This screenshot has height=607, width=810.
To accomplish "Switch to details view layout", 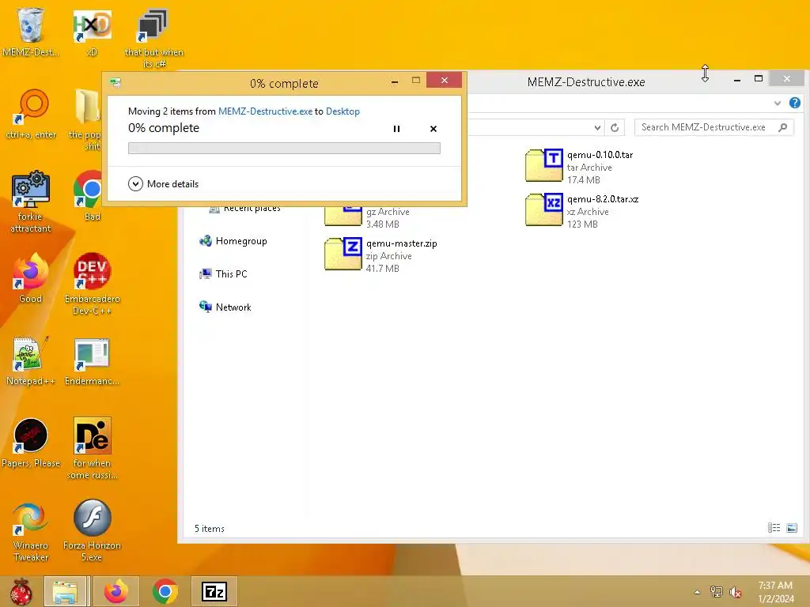I will (774, 527).
